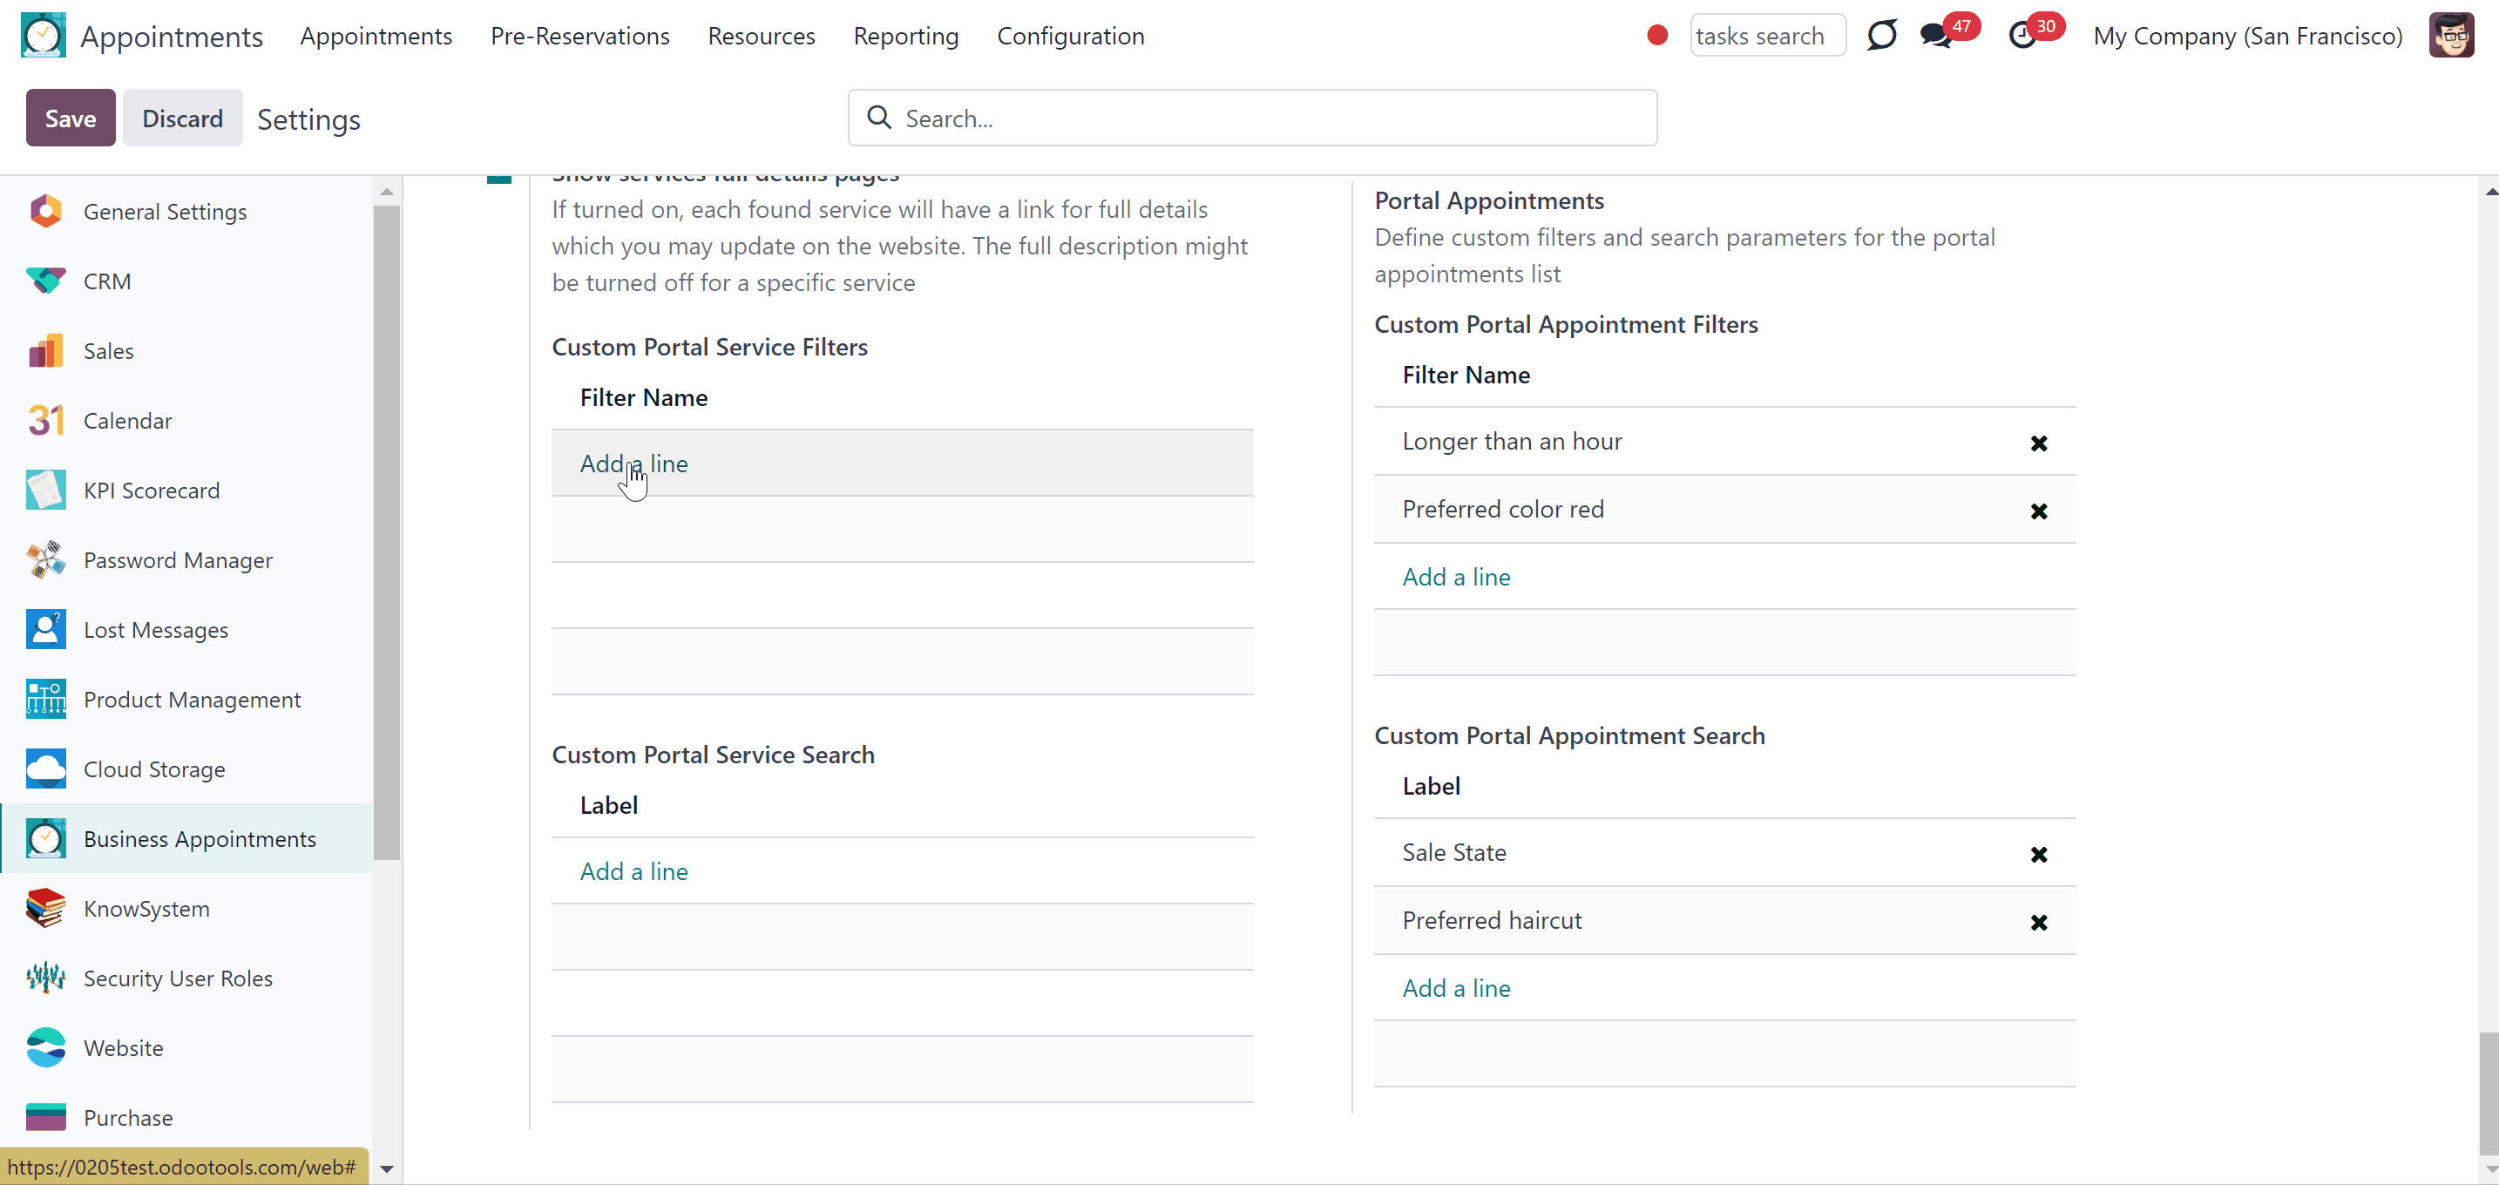Click the service filters 'Filter Name' column header
Screen dimensions: 2499x1185
tap(643, 397)
